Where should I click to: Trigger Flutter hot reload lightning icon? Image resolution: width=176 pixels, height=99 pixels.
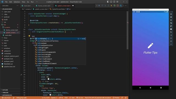(x=111, y=5)
